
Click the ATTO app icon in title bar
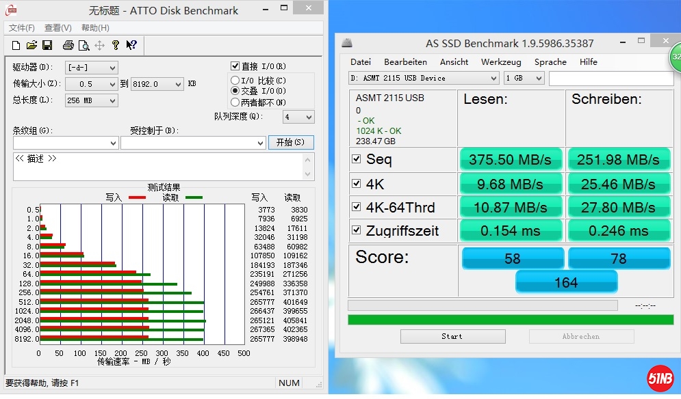tap(12, 10)
